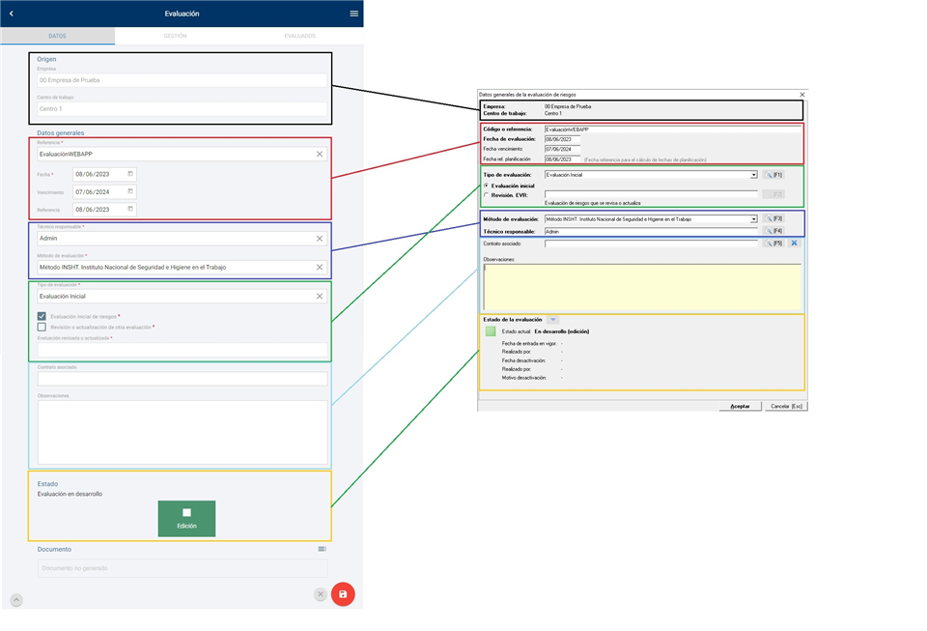Select the Revisión, EVR radio button
The image size is (927, 631).
pos(486,194)
